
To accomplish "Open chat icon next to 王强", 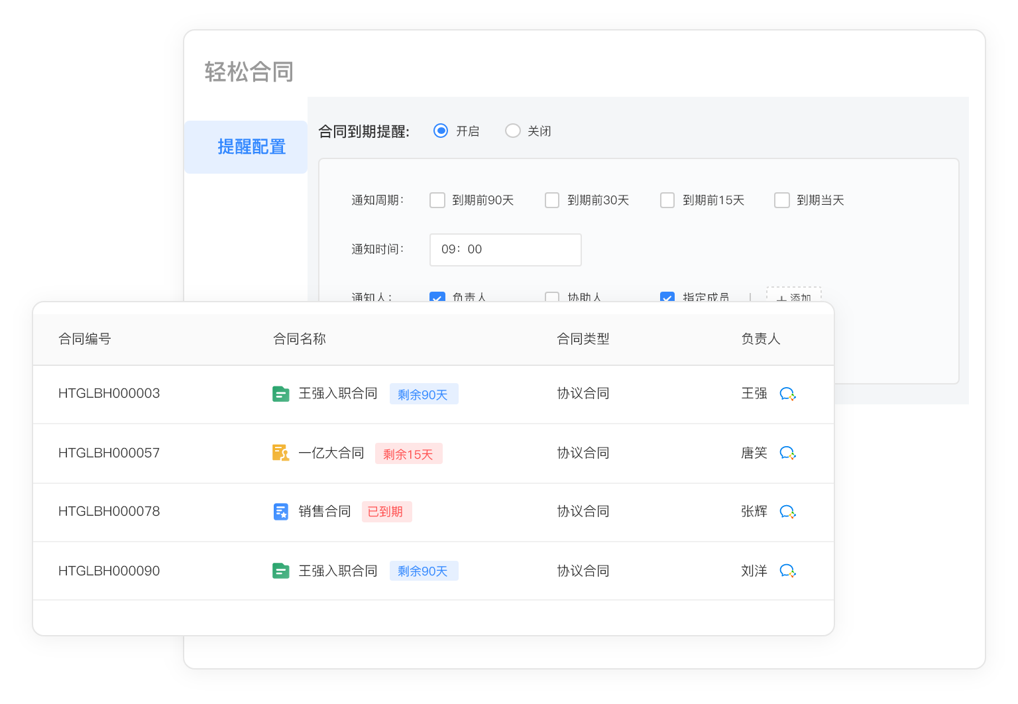I will pos(787,394).
